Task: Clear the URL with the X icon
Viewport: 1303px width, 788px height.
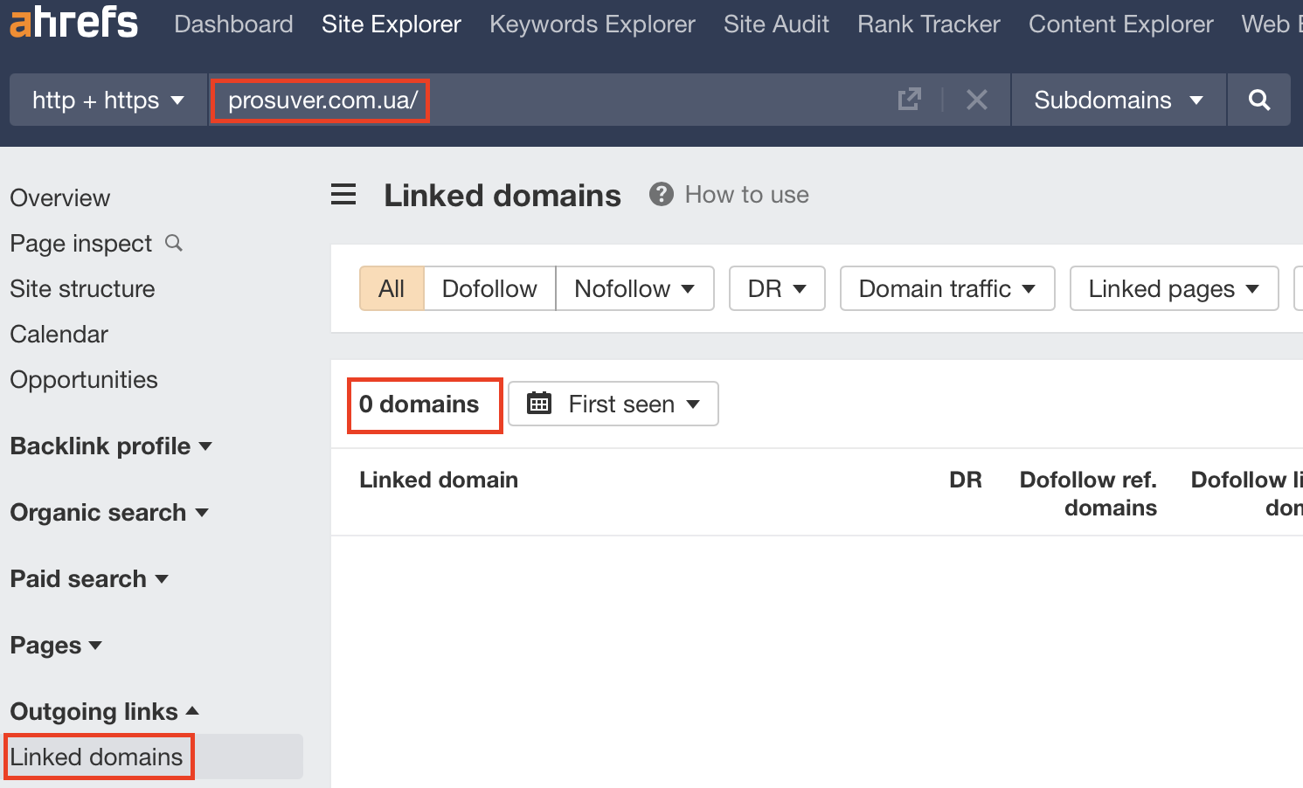Action: tap(976, 100)
